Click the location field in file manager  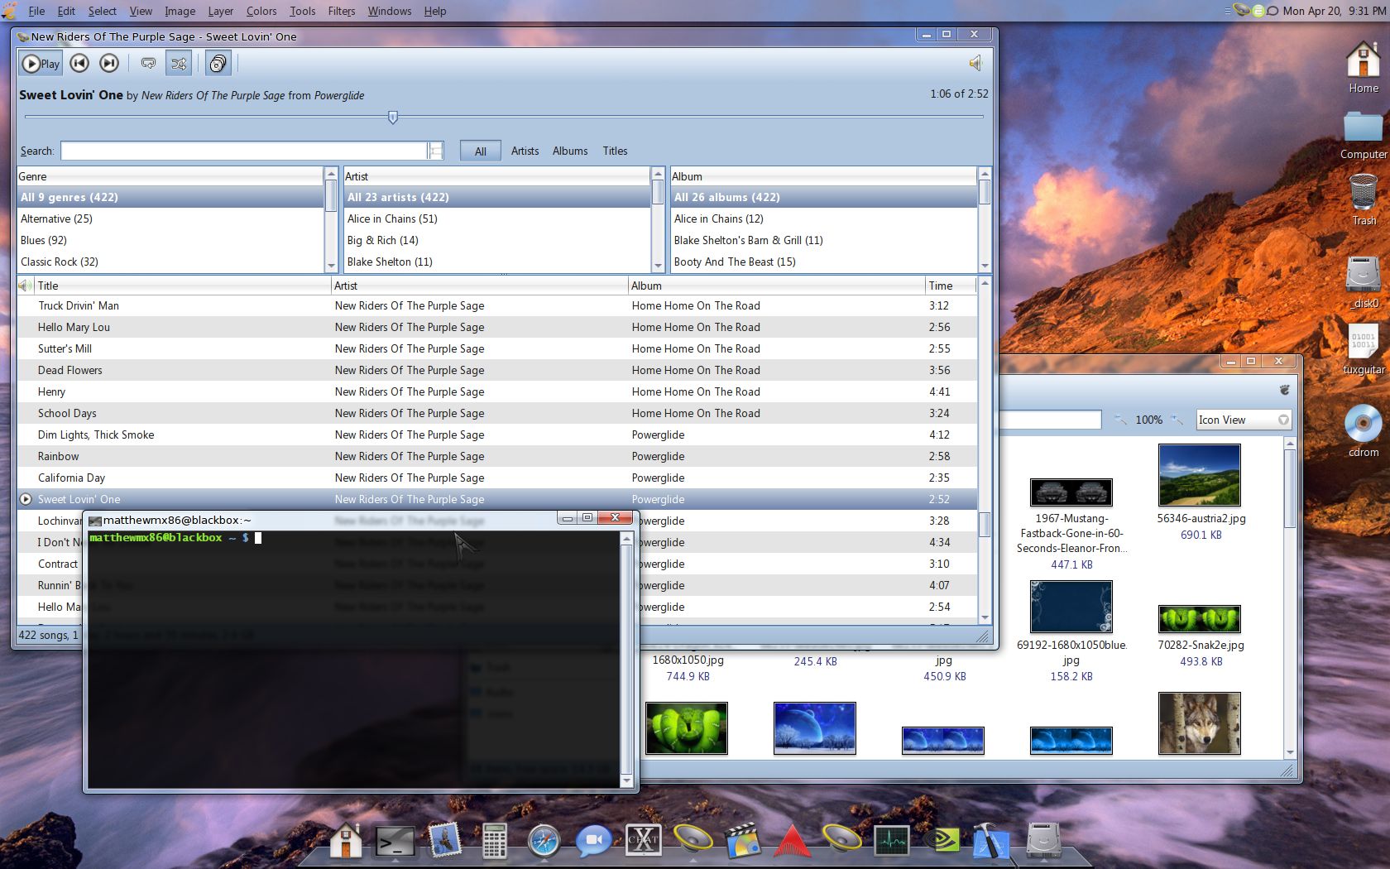(x=1051, y=420)
